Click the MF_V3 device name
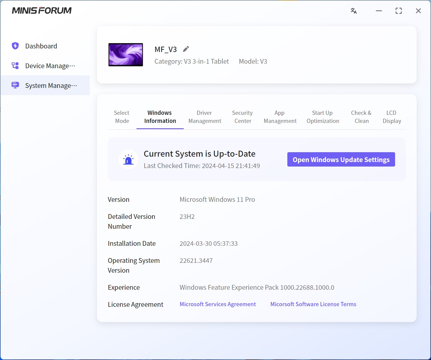The height and width of the screenshot is (360, 431). (166, 49)
